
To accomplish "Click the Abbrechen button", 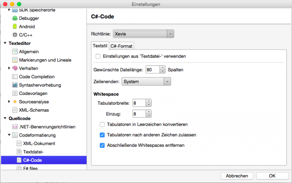I will point(237,176).
